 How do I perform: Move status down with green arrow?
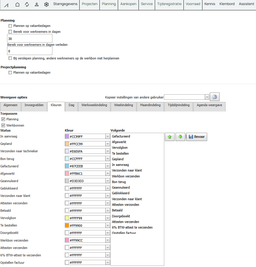click(180, 137)
